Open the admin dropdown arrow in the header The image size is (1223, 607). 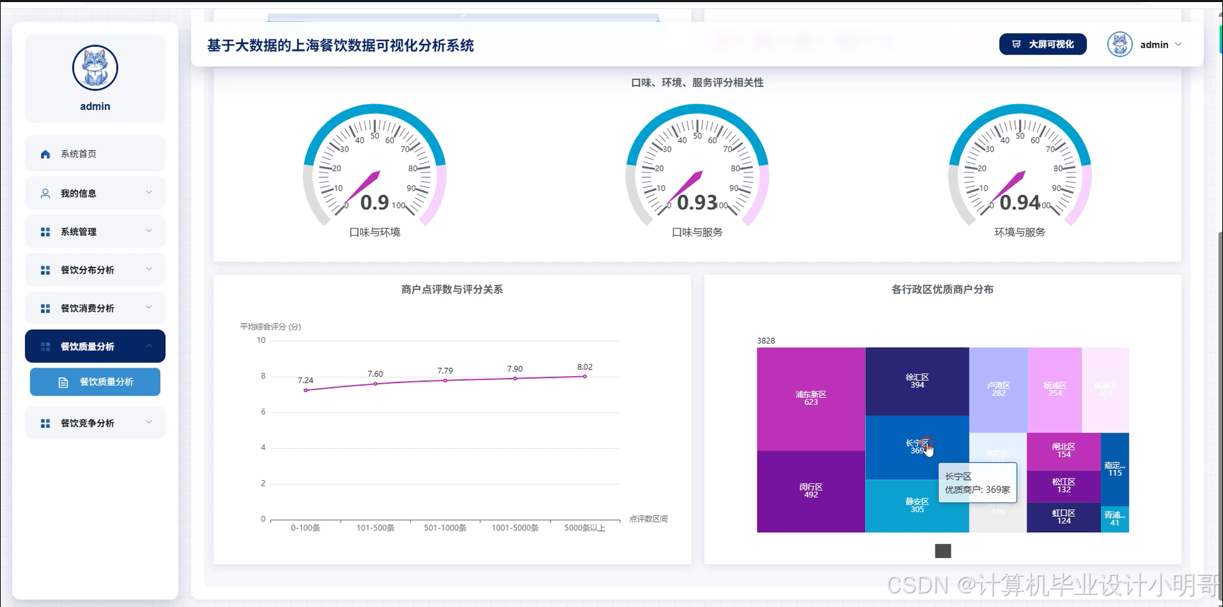coord(1178,44)
